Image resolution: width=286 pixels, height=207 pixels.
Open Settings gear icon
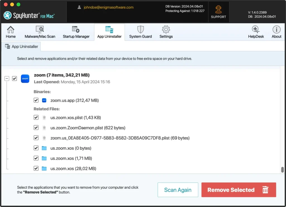click(x=166, y=29)
